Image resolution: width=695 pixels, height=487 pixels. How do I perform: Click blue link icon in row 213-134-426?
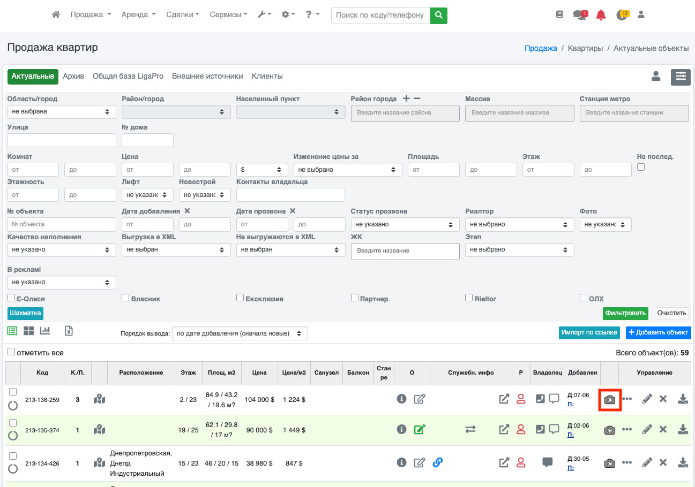(437, 462)
